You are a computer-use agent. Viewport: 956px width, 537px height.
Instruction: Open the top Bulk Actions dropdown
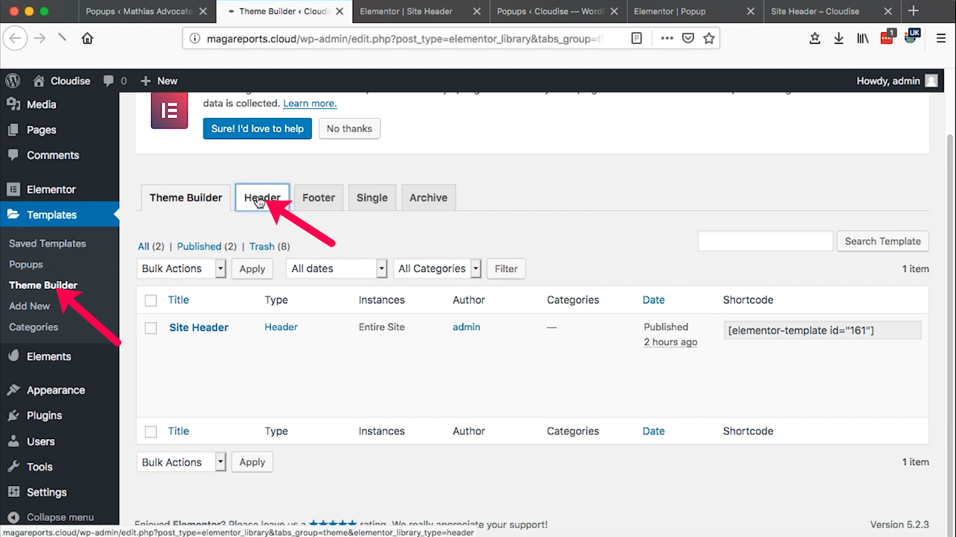coord(181,268)
